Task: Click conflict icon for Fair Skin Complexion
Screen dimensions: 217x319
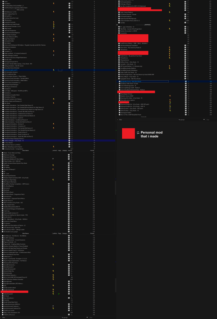Action: pos(170,6)
